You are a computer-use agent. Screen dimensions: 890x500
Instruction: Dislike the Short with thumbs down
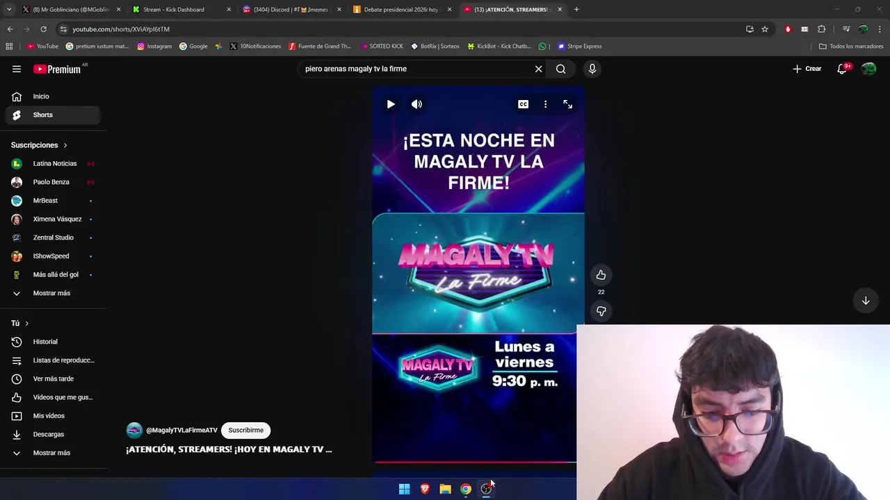601,311
